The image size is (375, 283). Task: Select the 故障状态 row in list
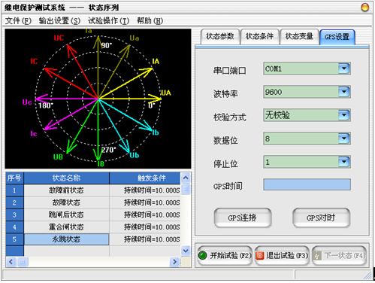[93, 202]
